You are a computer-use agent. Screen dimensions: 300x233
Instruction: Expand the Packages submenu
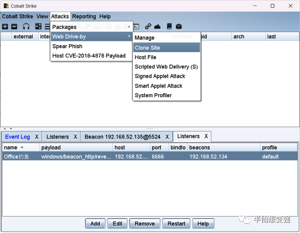(91, 27)
